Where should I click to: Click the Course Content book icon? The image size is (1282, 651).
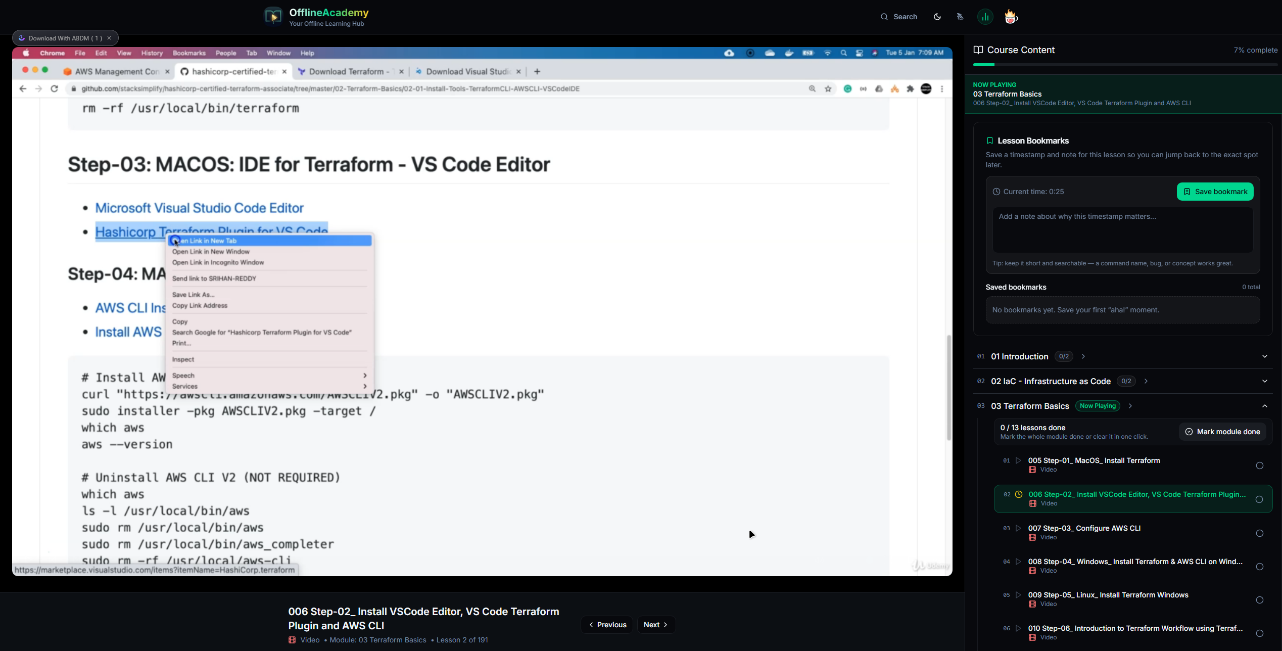click(978, 50)
